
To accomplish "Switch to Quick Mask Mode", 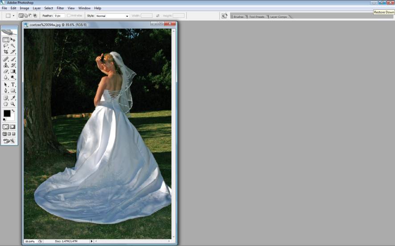I will tap(12, 127).
